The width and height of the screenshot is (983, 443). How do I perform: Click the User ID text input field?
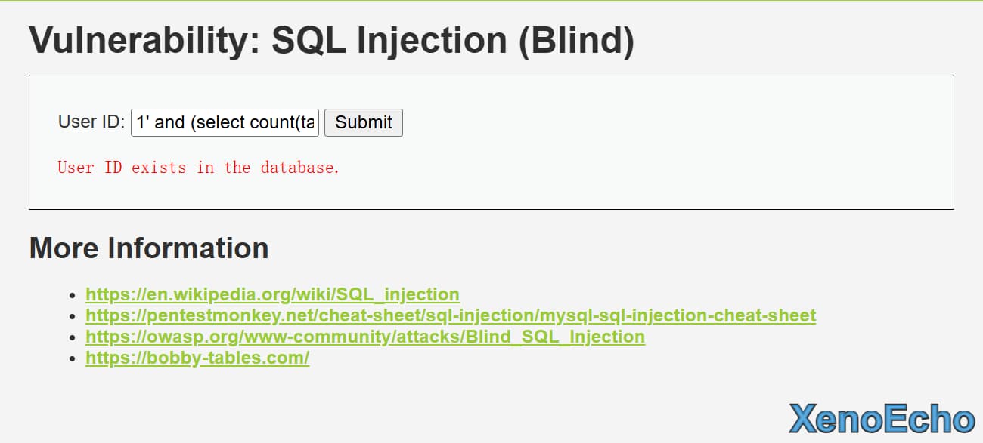225,122
